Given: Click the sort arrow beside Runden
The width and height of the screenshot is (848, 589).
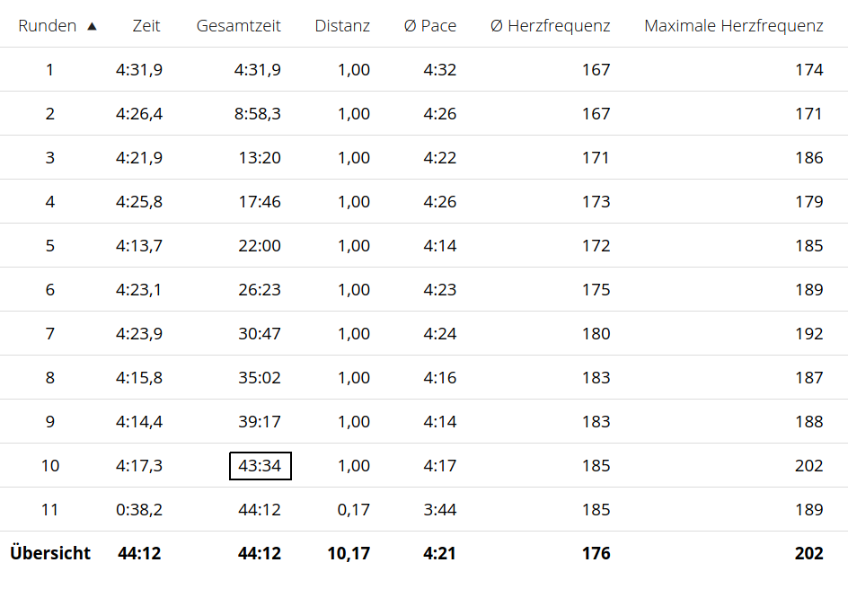Looking at the screenshot, I should (92, 26).
